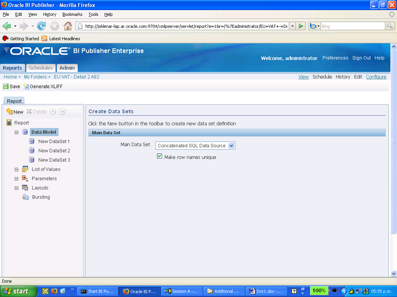This screenshot has height=297, width=397.
Task: Switch to Doc1.doc in the taskbar
Action: [x=266, y=291]
